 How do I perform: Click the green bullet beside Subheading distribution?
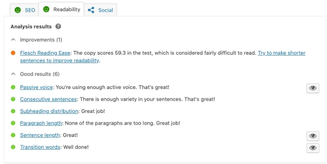click(13, 111)
